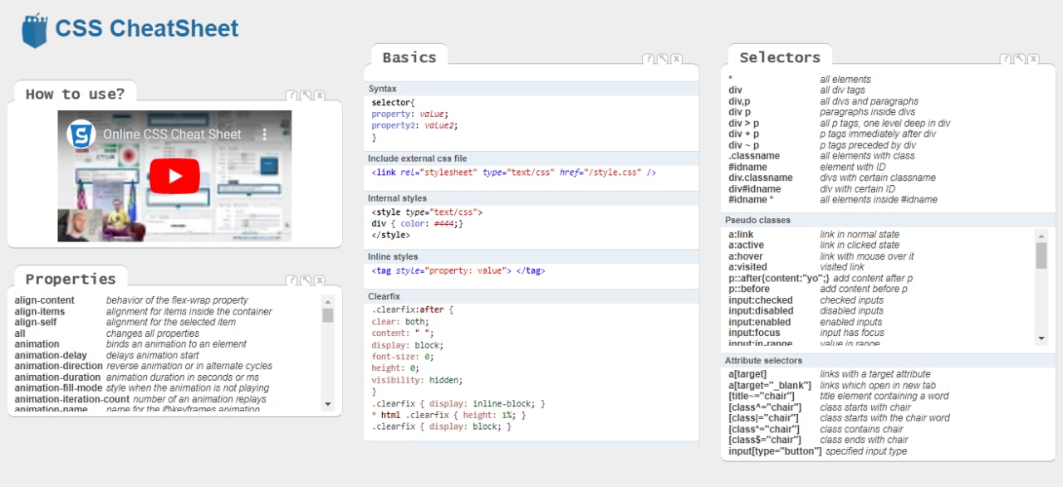
Task: Click the Pseudo classes section header
Action: [x=889, y=221]
